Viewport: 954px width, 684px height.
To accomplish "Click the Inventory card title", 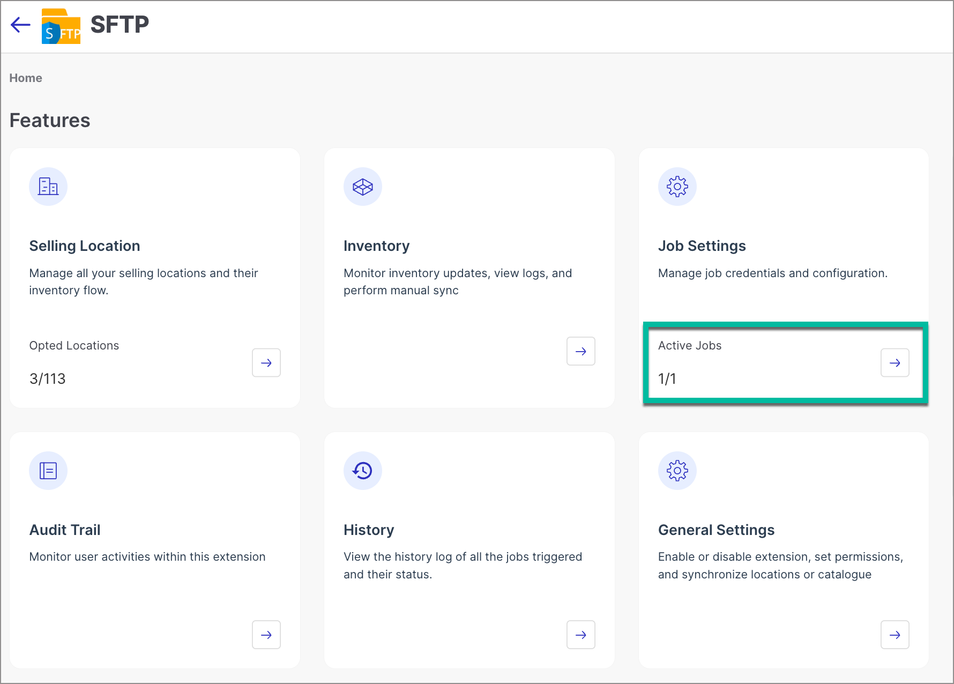I will (377, 246).
